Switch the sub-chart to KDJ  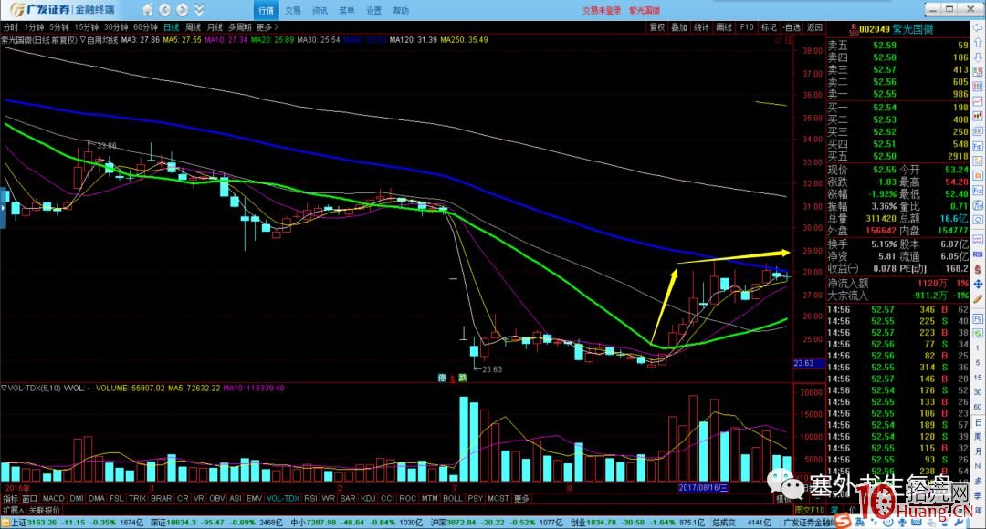click(x=368, y=498)
